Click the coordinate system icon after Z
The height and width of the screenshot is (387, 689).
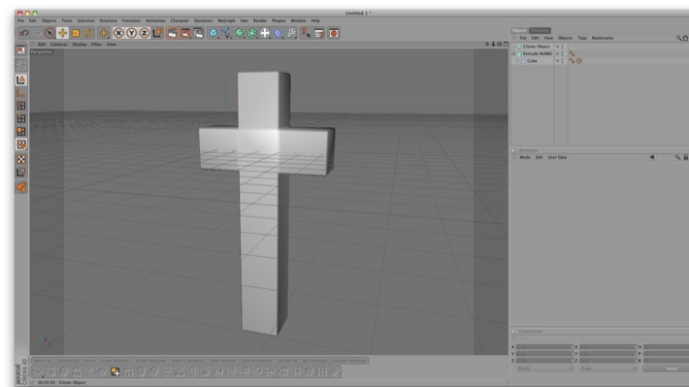pyautogui.click(x=158, y=33)
